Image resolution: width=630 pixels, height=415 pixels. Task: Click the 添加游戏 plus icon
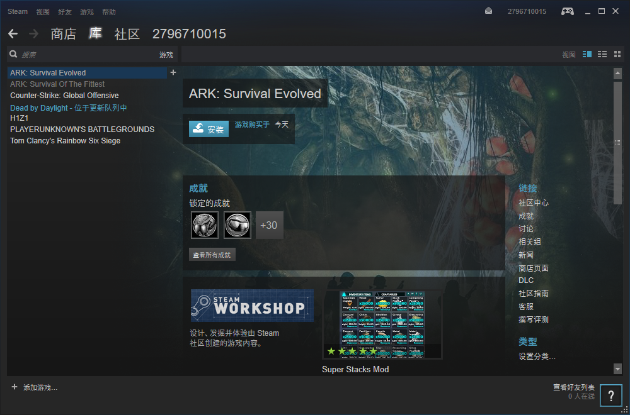point(14,387)
